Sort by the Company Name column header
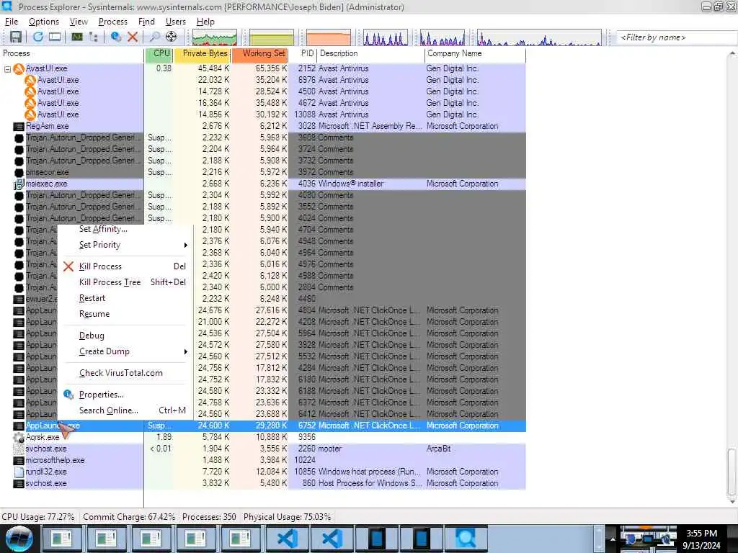 point(475,53)
